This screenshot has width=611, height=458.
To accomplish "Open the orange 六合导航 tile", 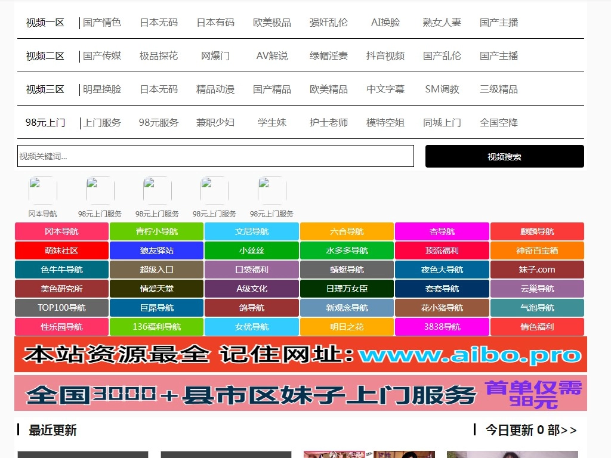I will [x=347, y=231].
